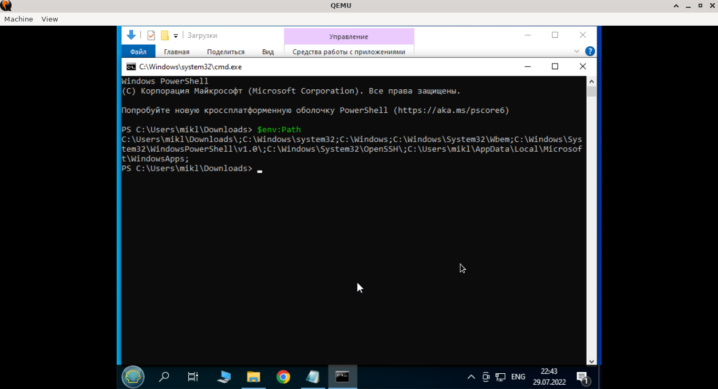Image resolution: width=718 pixels, height=389 pixels.
Task: Close the Загрузки Explorer window
Action: (x=582, y=35)
